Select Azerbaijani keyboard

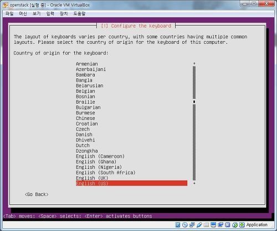coord(91,69)
